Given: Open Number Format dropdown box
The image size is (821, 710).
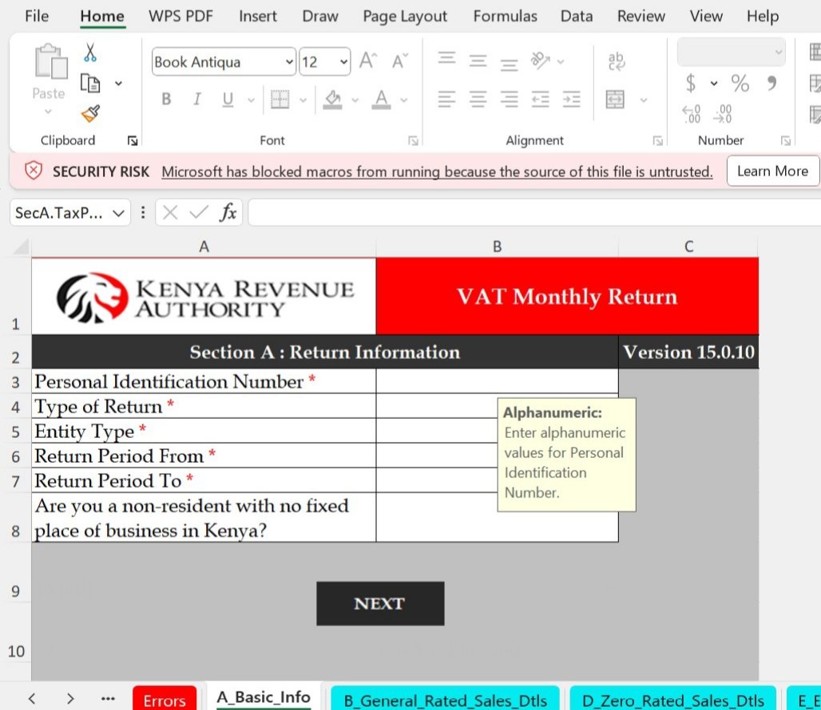Looking at the screenshot, I should tap(732, 52).
